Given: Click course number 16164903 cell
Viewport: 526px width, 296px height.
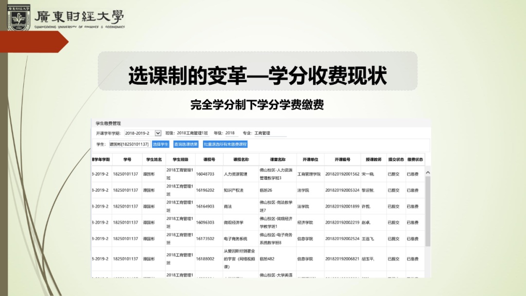Looking at the screenshot, I should tap(205, 206).
